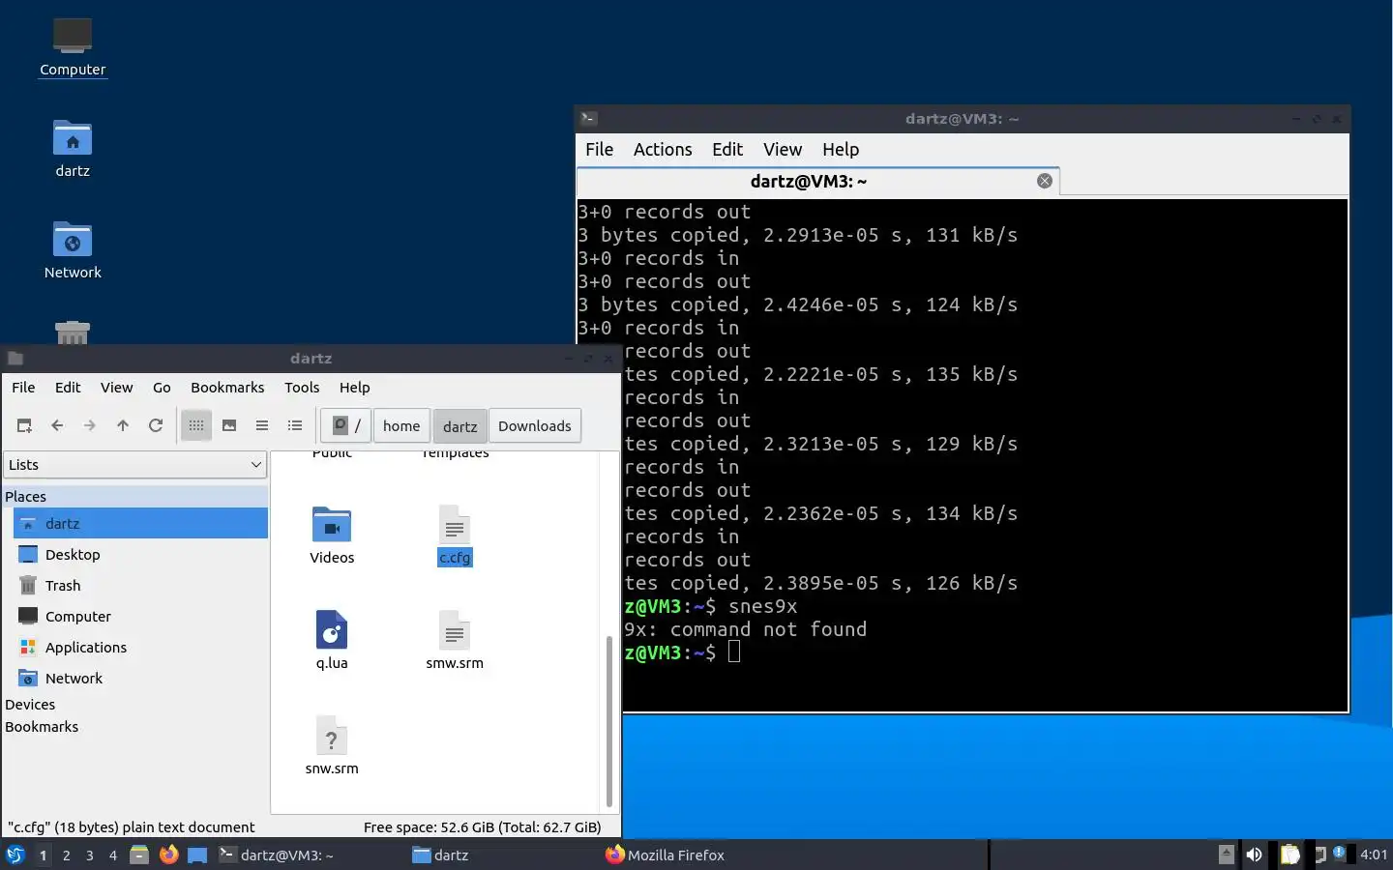Launch Firefox from panel quick launch
Viewport: 1393px width, 870px height.
169,855
